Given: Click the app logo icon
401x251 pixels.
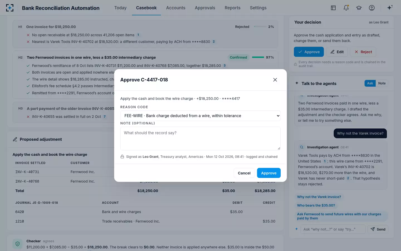Looking at the screenshot, I should pos(10,8).
